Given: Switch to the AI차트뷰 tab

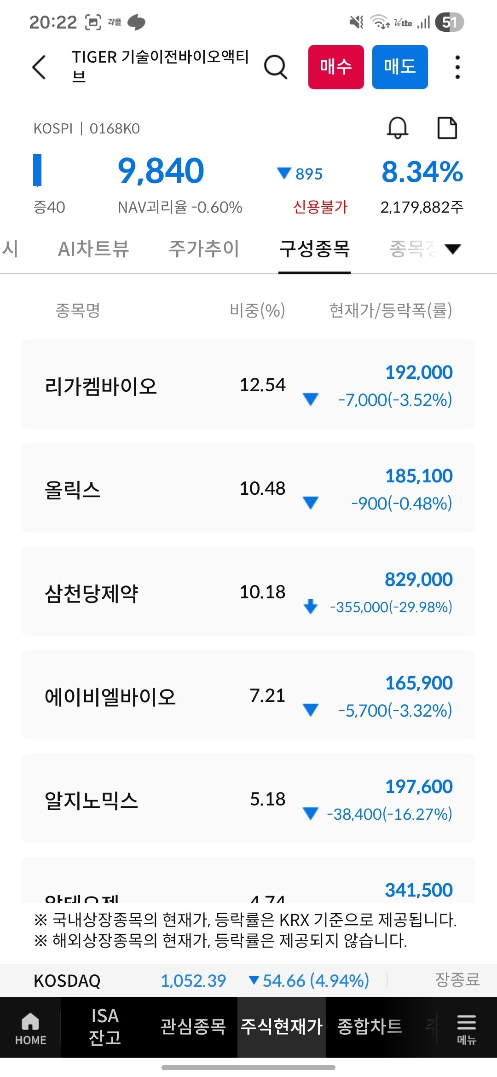Looking at the screenshot, I should [93, 249].
